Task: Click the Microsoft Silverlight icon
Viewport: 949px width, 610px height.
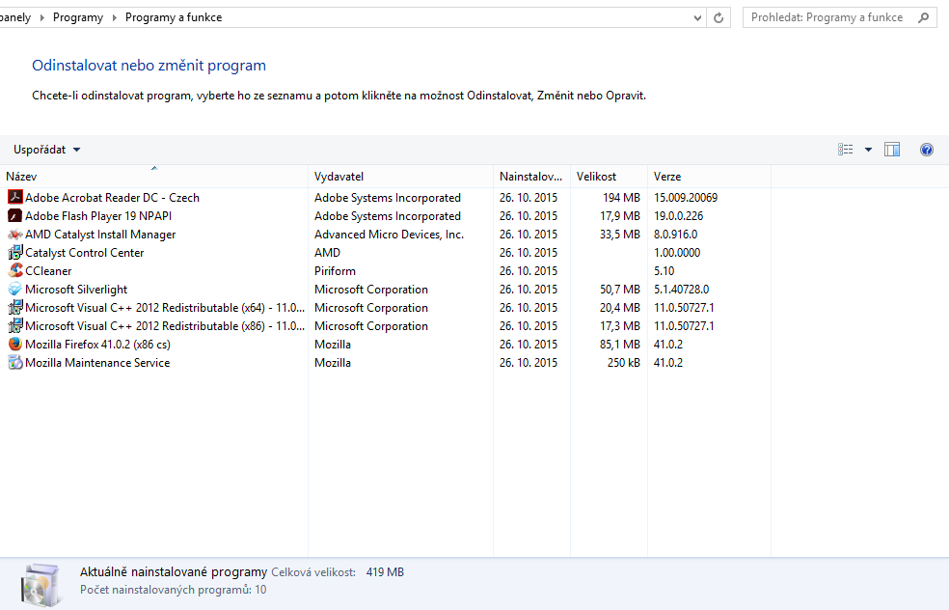Action: click(14, 290)
